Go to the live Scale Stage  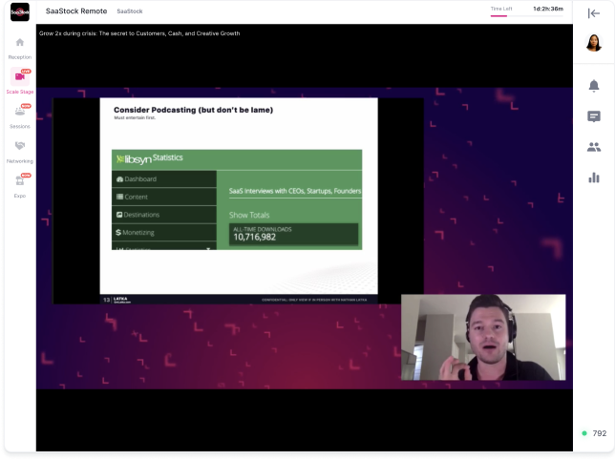tap(19, 78)
